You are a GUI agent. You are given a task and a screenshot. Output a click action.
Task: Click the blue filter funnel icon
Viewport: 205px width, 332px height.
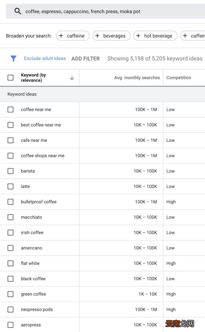pyautogui.click(x=13, y=58)
